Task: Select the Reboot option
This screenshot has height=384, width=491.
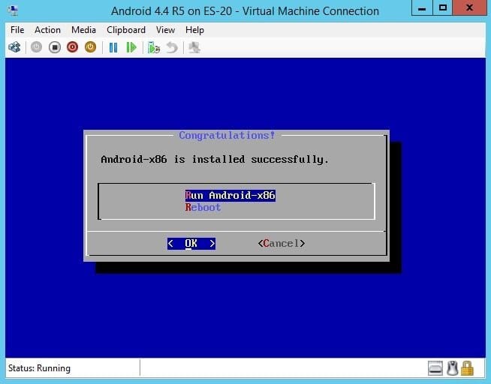Action: tap(203, 207)
